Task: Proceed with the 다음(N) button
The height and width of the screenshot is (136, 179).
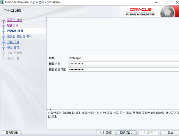Action: [126, 133]
